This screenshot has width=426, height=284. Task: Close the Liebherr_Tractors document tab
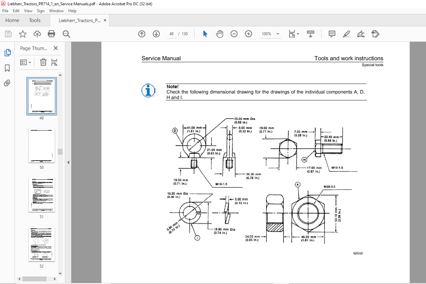click(x=105, y=20)
